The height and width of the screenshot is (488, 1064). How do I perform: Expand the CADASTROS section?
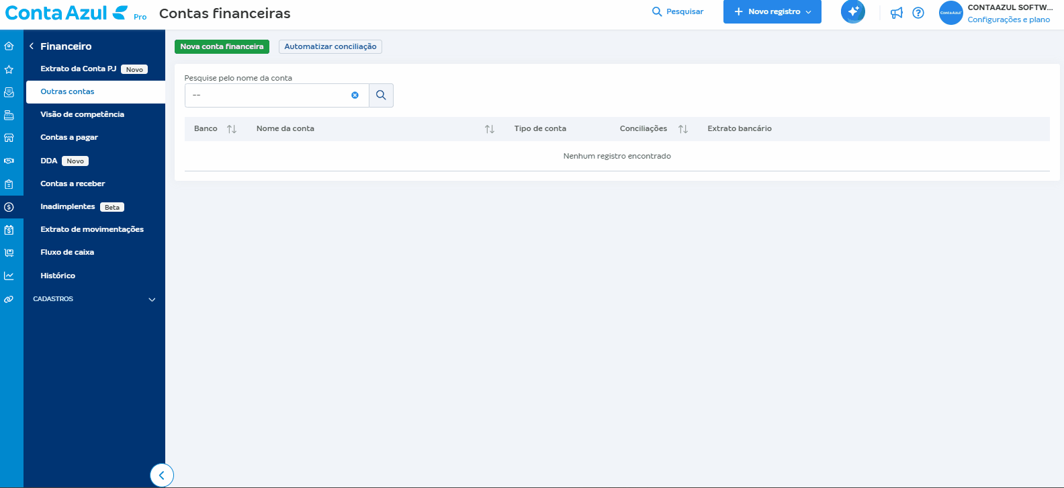[x=152, y=299]
